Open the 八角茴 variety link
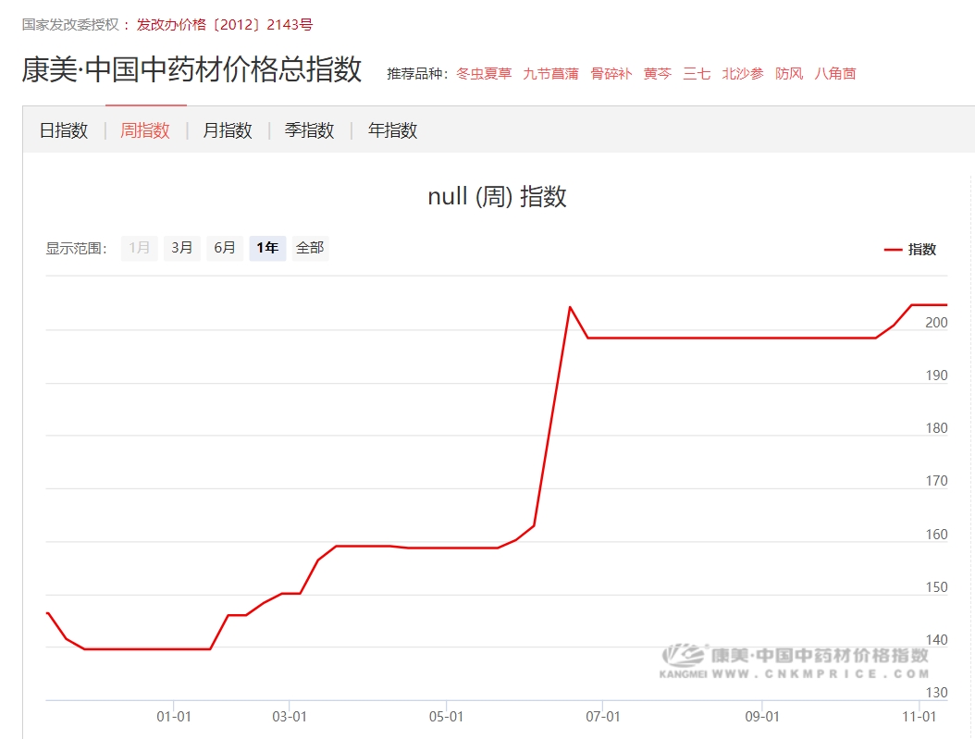975x739 pixels. click(x=835, y=74)
